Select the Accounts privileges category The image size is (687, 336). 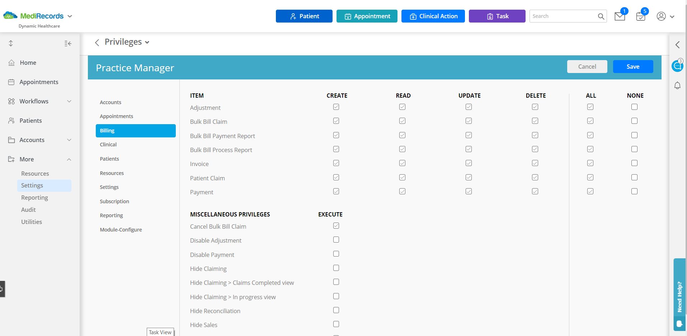110,102
